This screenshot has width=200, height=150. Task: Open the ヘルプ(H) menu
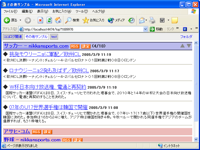[98, 11]
